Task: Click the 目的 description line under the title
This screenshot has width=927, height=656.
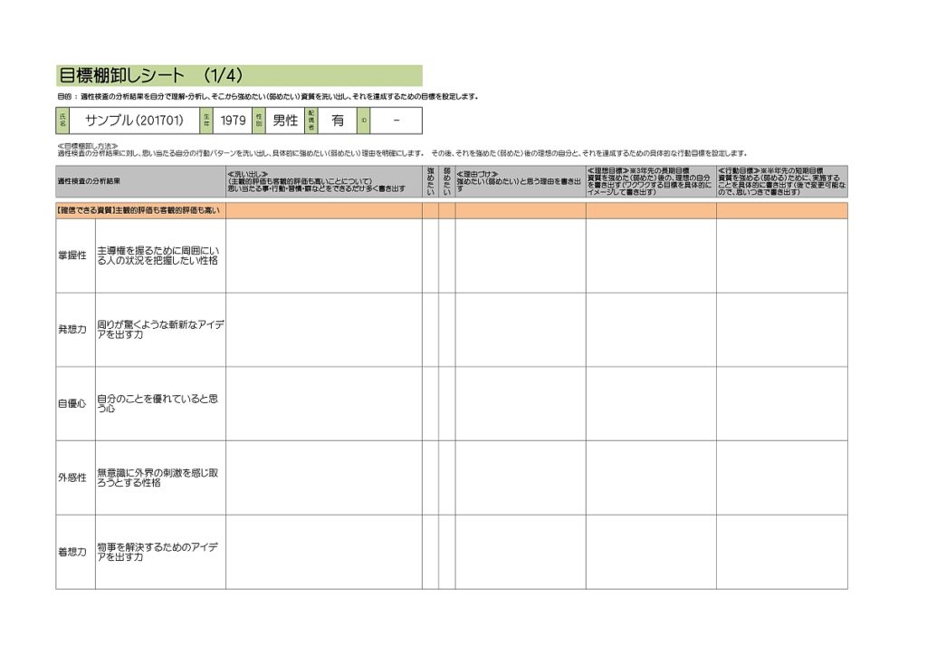Action: tap(268, 96)
